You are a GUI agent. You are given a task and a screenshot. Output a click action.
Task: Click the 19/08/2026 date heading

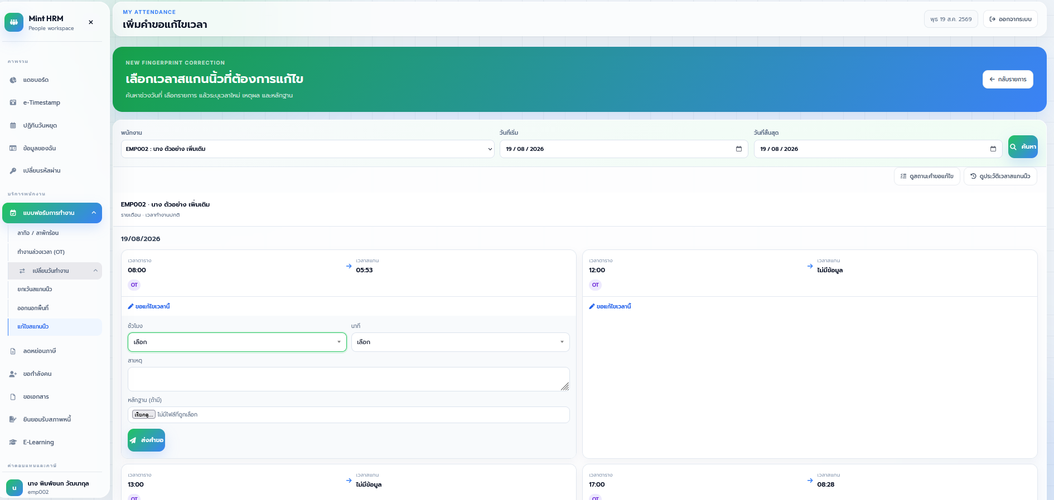(x=141, y=239)
